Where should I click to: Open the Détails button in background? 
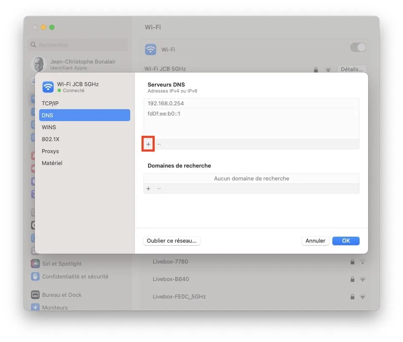tap(352, 69)
